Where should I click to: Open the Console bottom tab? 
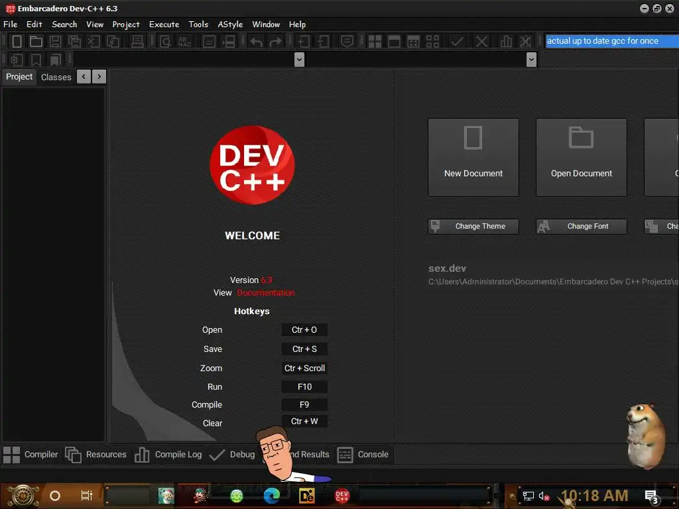(363, 455)
